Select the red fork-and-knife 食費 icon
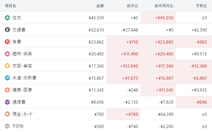Viewport: 212px width, 132px height. pyautogui.click(x=7, y=42)
